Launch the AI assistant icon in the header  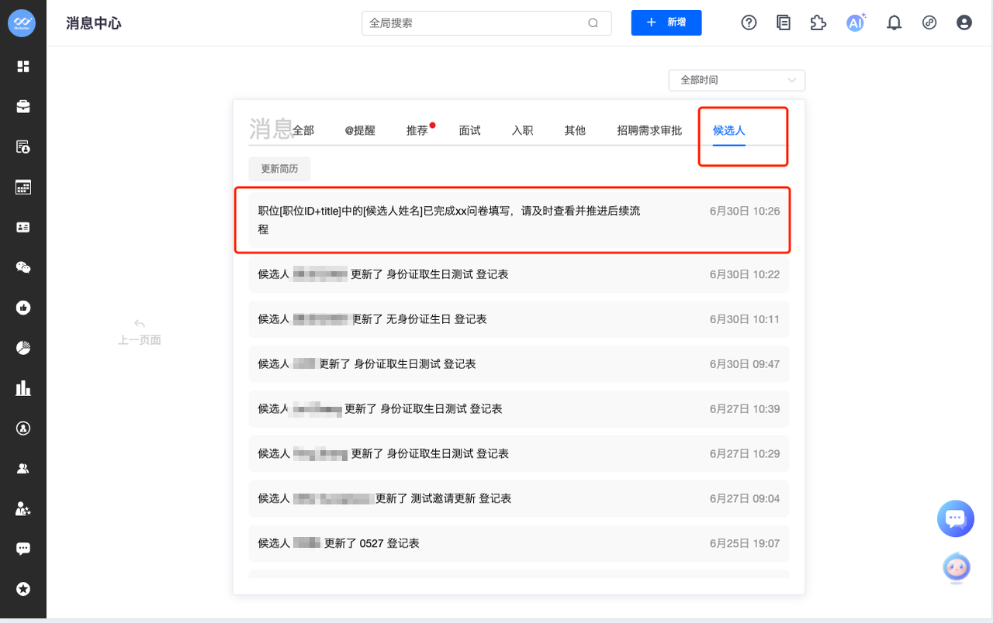click(856, 22)
